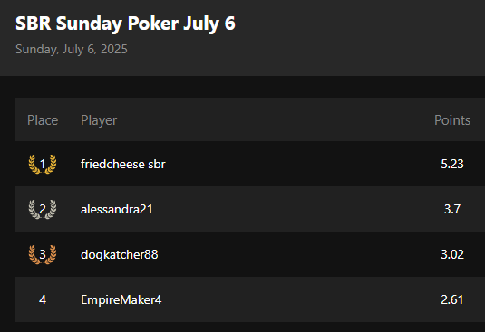
Task: Open EmpireMaker4 player entry
Action: [x=121, y=299]
